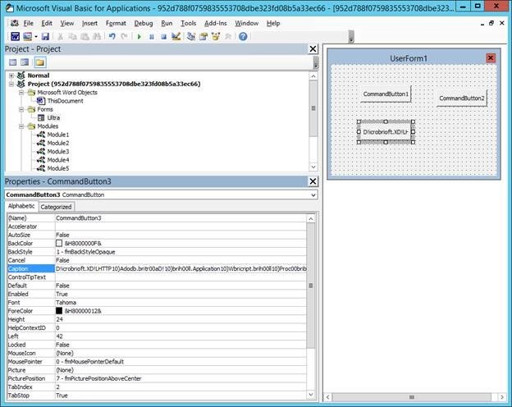Open the CommandButton3 object dropdown in Properties
This screenshot has height=407, width=512.
point(313,195)
